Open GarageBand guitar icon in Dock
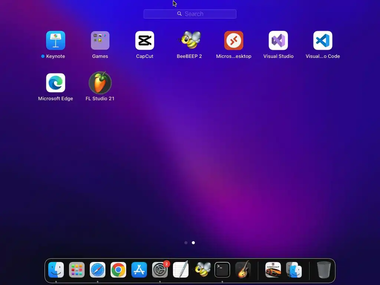This screenshot has height=285, width=380. pos(243,269)
